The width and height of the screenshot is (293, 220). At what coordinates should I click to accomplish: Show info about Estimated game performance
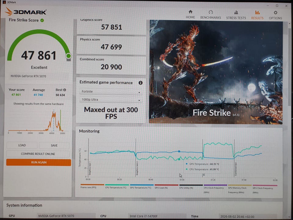pos(140,83)
